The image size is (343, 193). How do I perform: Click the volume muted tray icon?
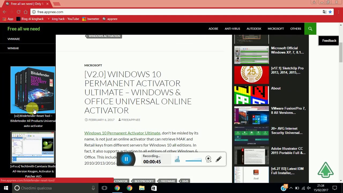click(309, 188)
